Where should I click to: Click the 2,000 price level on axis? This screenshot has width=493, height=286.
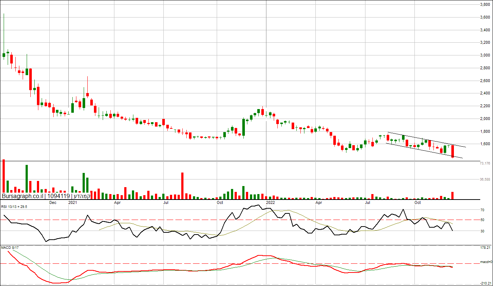click(485, 119)
